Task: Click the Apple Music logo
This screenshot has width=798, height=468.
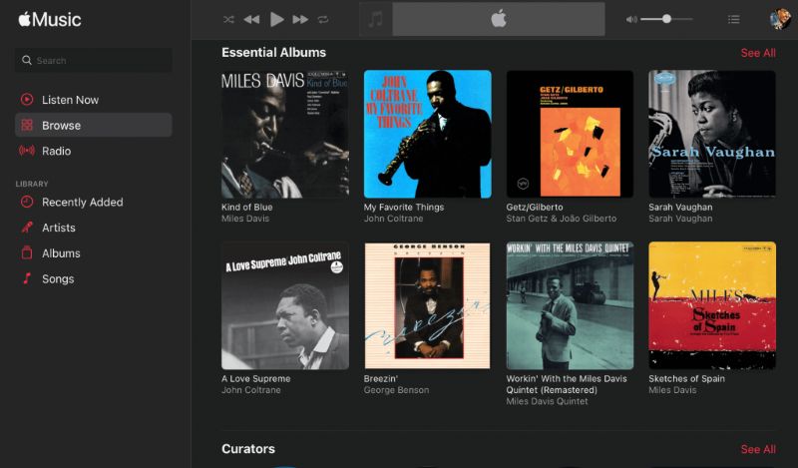Action: pos(50,19)
